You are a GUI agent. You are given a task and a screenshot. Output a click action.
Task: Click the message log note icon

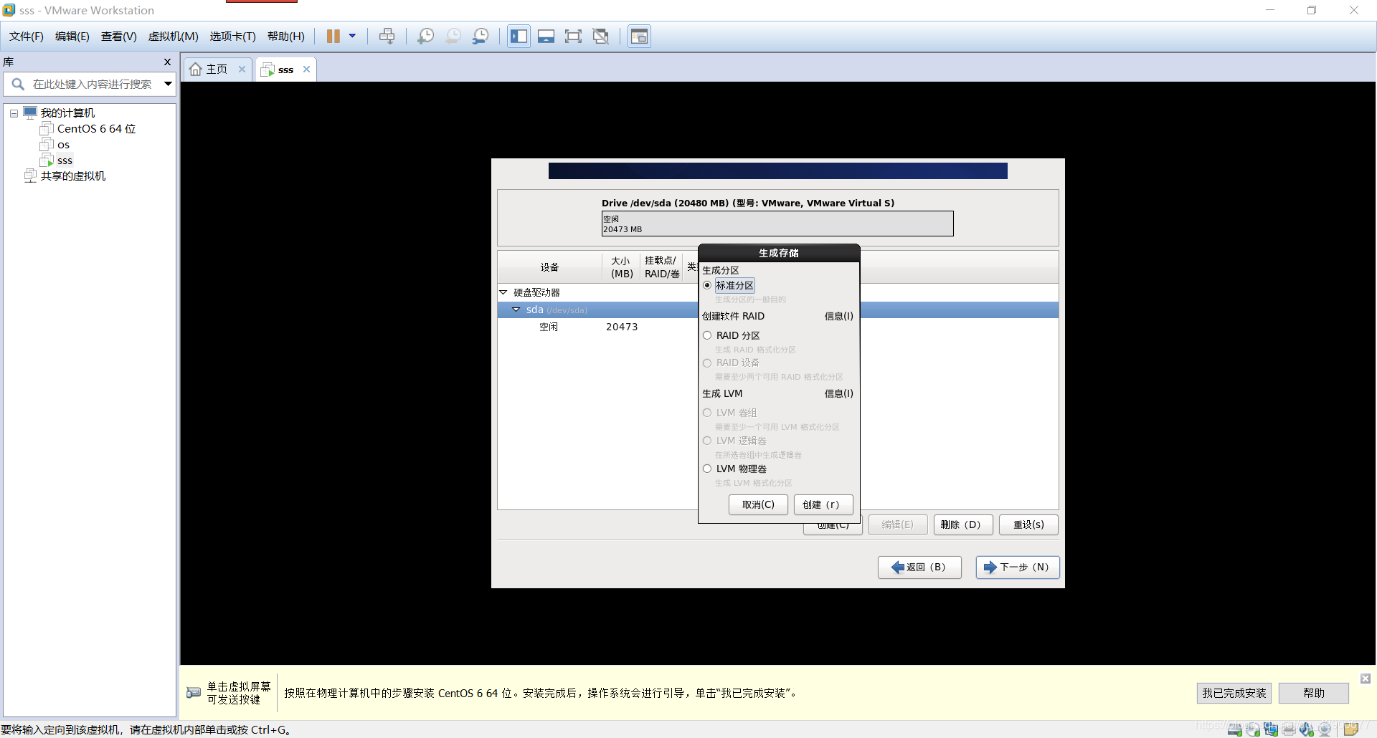coord(1350,729)
